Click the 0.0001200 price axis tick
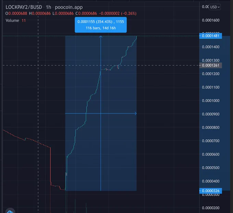Viewport: 233px width, 213px height. 211,74
